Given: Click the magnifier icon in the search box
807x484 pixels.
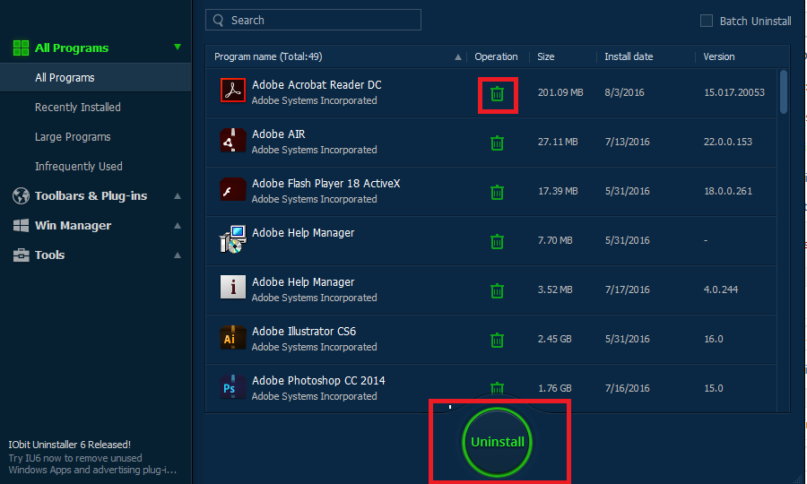Looking at the screenshot, I should [218, 20].
